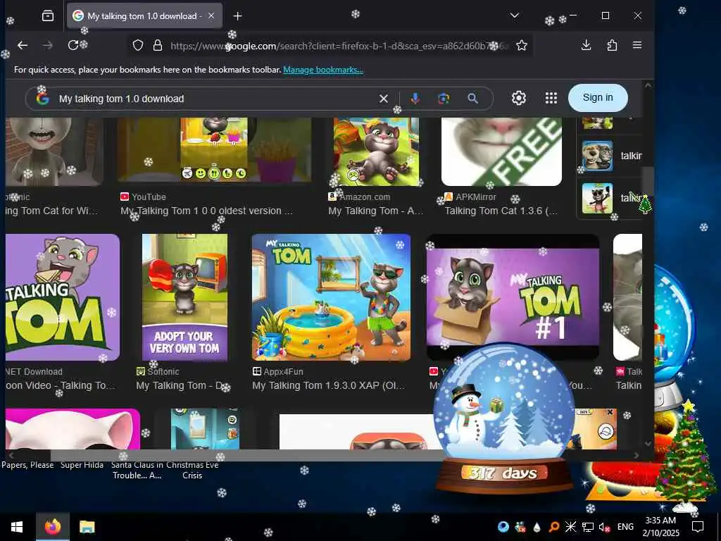Screen dimensions: 721x541
Task: Switch the ENG input language
Action: click(625, 527)
